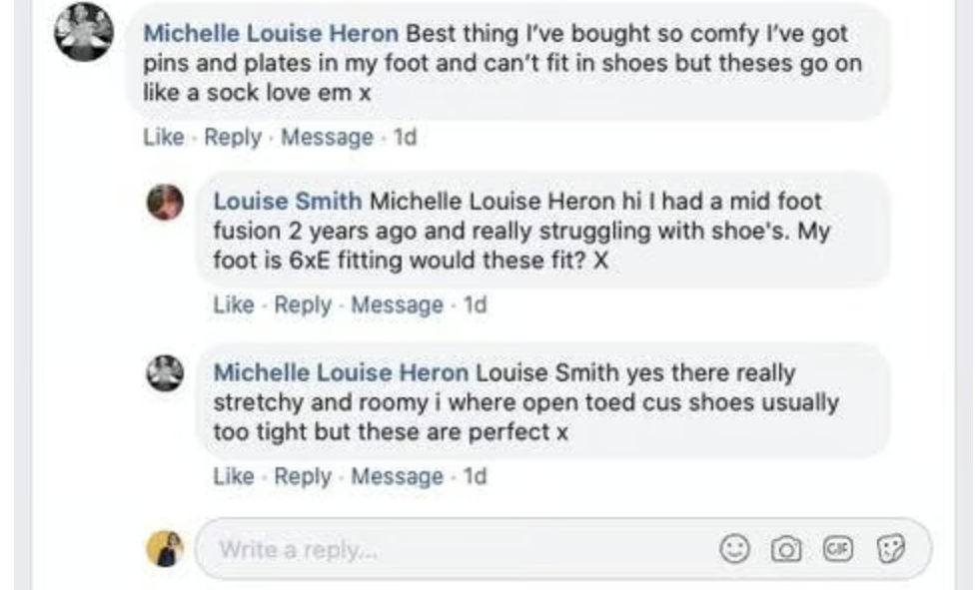Like Louise Smith's foot fusion comment

(233, 304)
